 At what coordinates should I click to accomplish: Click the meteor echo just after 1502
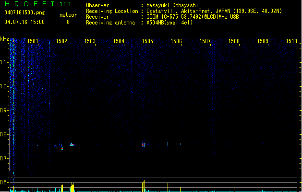pyautogui.click(x=62, y=147)
